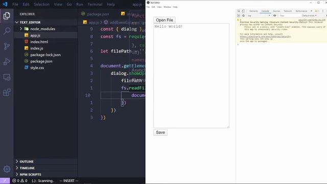Image resolution: width=327 pixels, height=184 pixels.
Task: Expand the node_modules folder
Action: pyautogui.click(x=20, y=29)
